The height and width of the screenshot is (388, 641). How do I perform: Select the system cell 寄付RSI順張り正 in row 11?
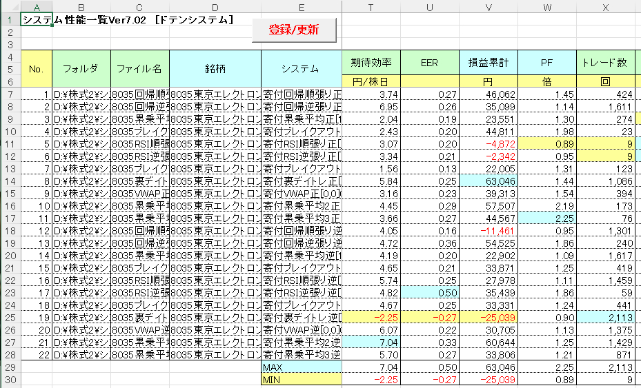point(302,144)
